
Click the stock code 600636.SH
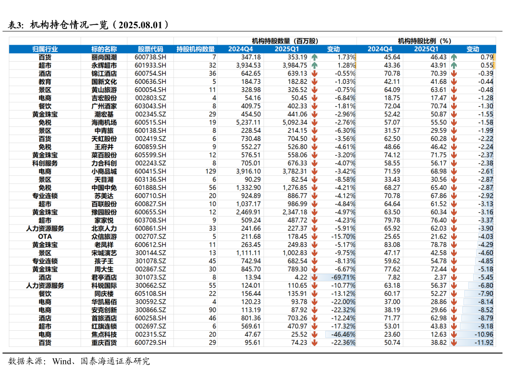tap(150, 82)
